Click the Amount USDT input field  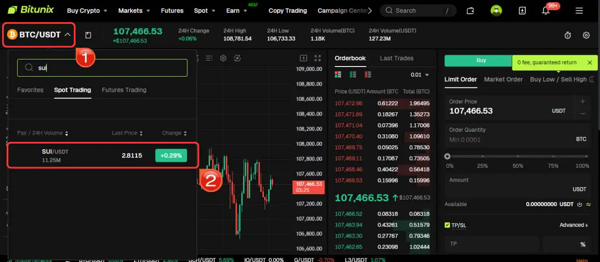(x=518, y=184)
